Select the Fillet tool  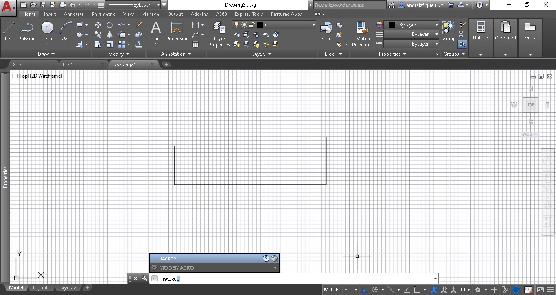(x=122, y=35)
